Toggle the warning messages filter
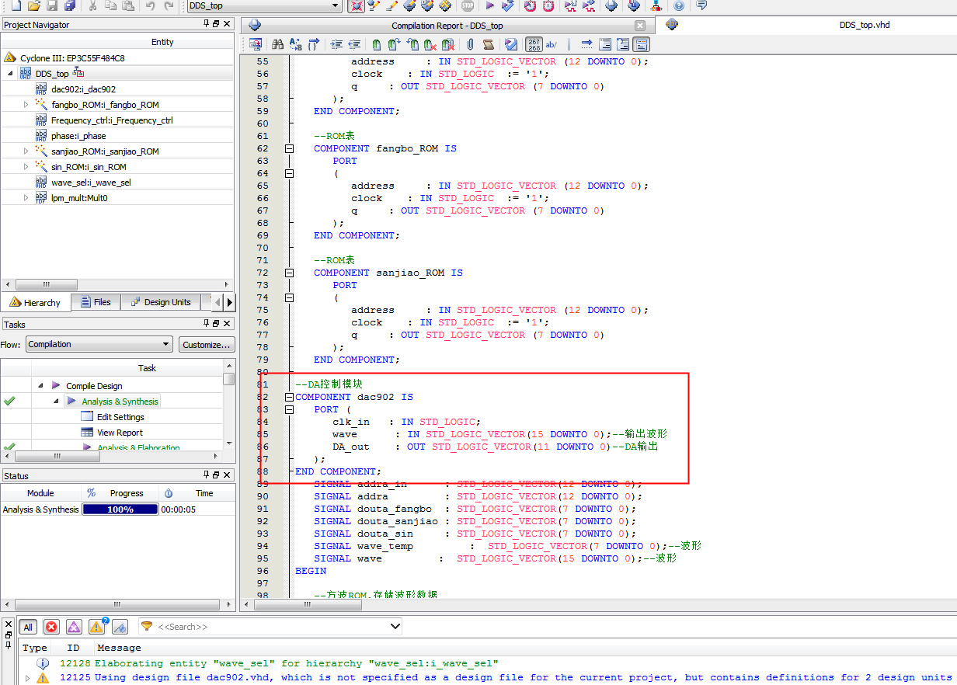Image resolution: width=957 pixels, height=685 pixels. tap(97, 627)
